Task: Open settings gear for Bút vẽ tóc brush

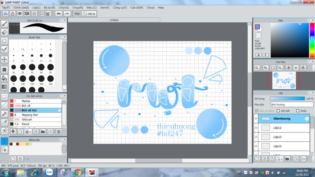Action: (x=59, y=110)
